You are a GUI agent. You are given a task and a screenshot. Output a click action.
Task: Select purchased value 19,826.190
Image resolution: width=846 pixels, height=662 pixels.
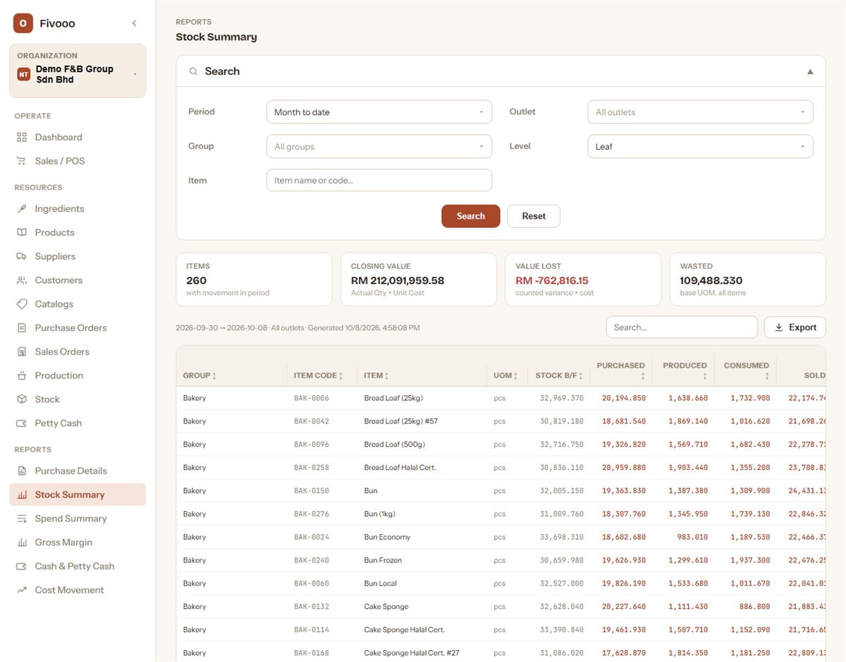[x=624, y=584]
